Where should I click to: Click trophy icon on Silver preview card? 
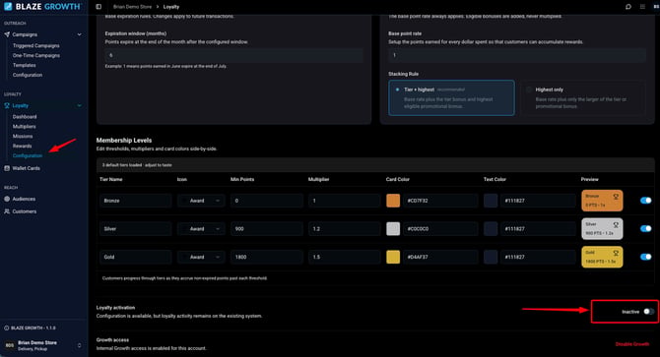point(616,224)
